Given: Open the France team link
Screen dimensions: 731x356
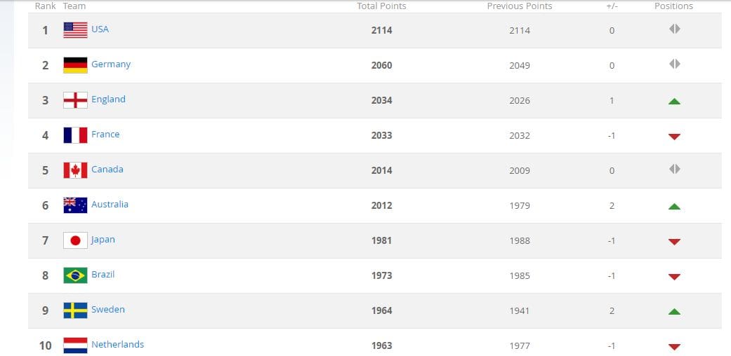Looking at the screenshot, I should (x=105, y=134).
